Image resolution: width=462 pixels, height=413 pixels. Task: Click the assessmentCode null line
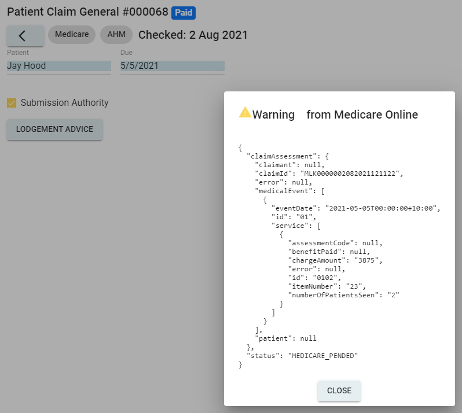click(335, 243)
